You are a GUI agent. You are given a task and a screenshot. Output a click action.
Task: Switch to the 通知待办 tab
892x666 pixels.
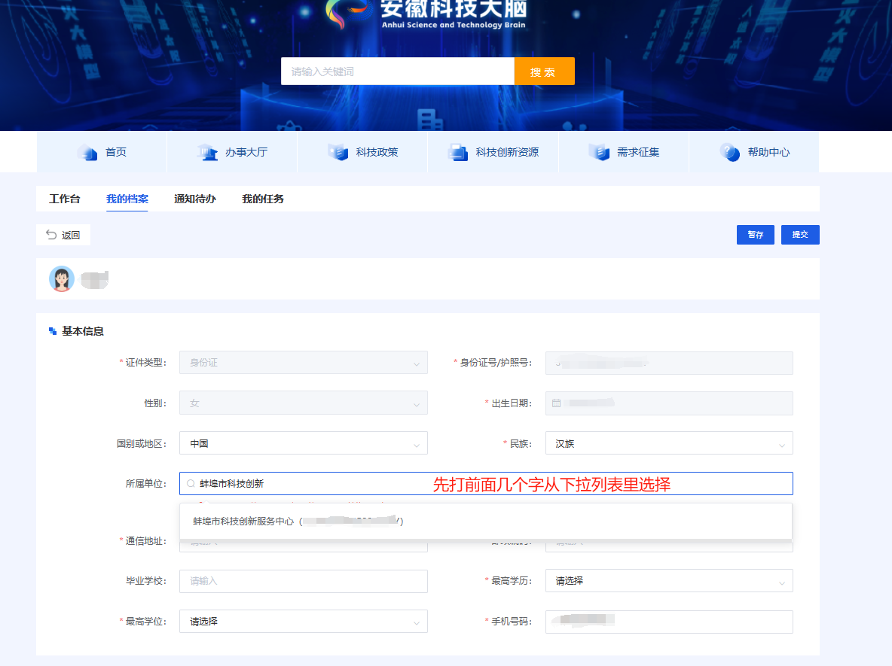click(195, 199)
